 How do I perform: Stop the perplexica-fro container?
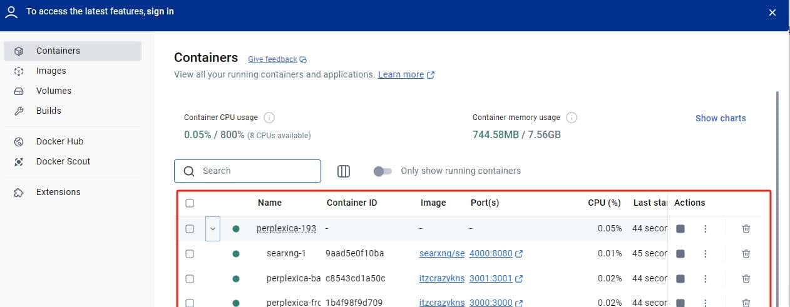click(x=680, y=303)
